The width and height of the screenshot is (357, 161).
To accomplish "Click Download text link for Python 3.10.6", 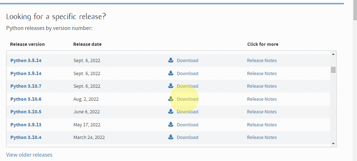I will pos(188,99).
